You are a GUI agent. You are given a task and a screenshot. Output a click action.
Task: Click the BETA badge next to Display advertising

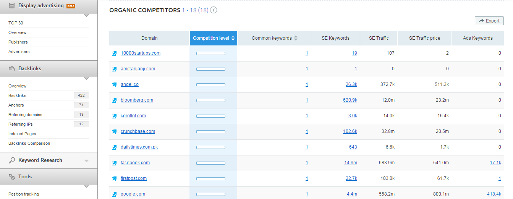pos(71,6)
